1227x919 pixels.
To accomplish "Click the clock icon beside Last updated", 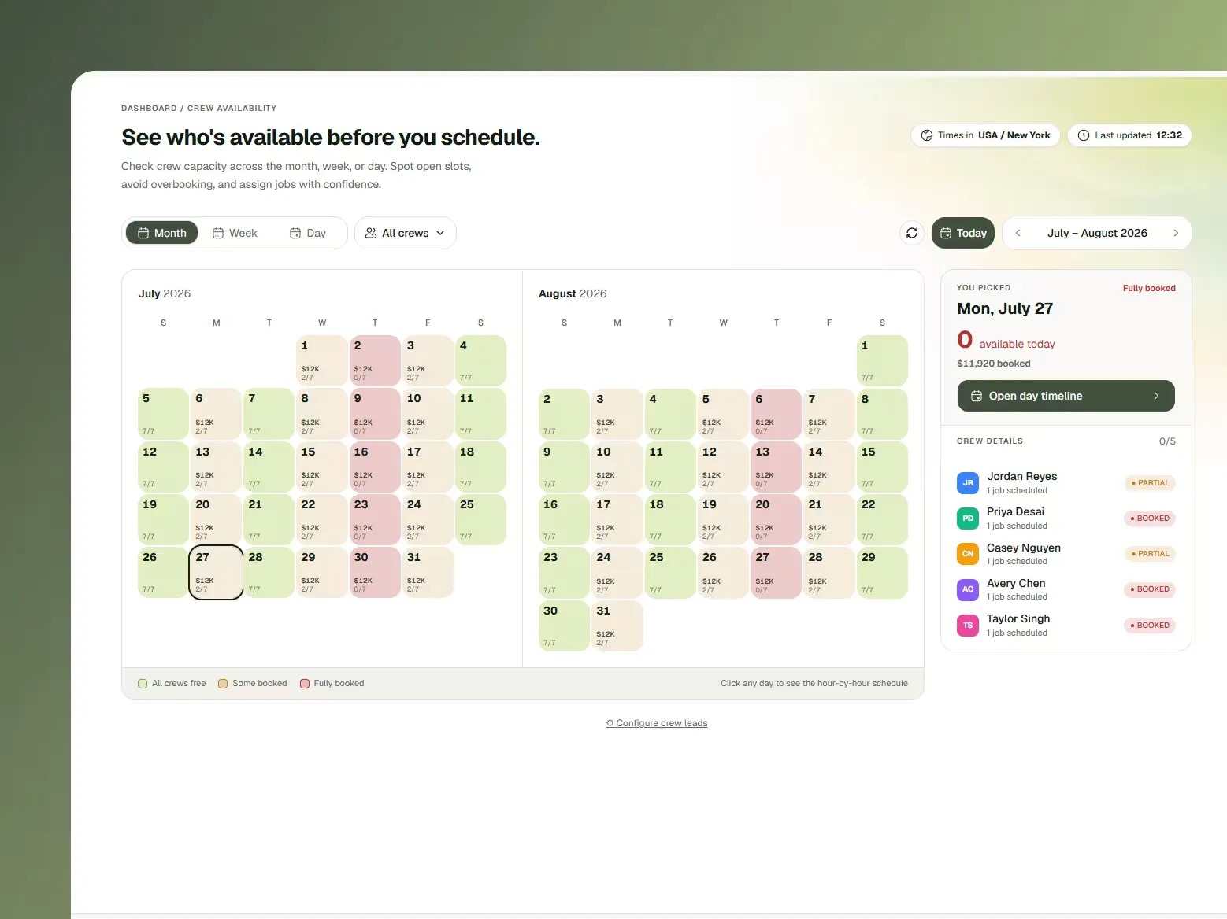I will (1084, 135).
